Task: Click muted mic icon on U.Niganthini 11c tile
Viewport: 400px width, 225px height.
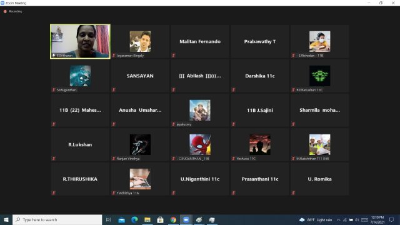Action: pos(174,193)
